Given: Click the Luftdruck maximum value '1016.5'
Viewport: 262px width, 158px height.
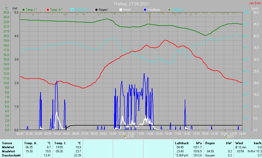Looking at the screenshot, I should pyautogui.click(x=198, y=151).
